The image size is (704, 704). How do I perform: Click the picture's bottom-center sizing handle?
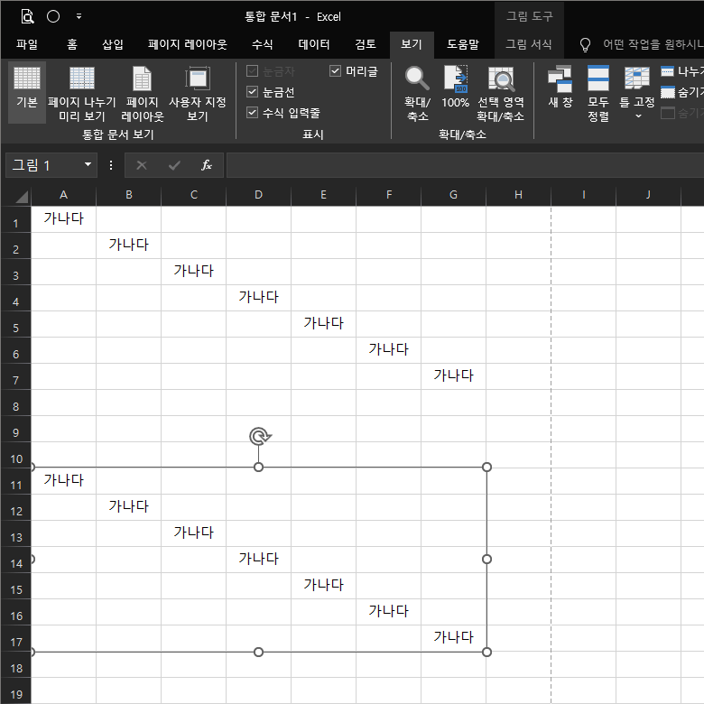tap(259, 652)
